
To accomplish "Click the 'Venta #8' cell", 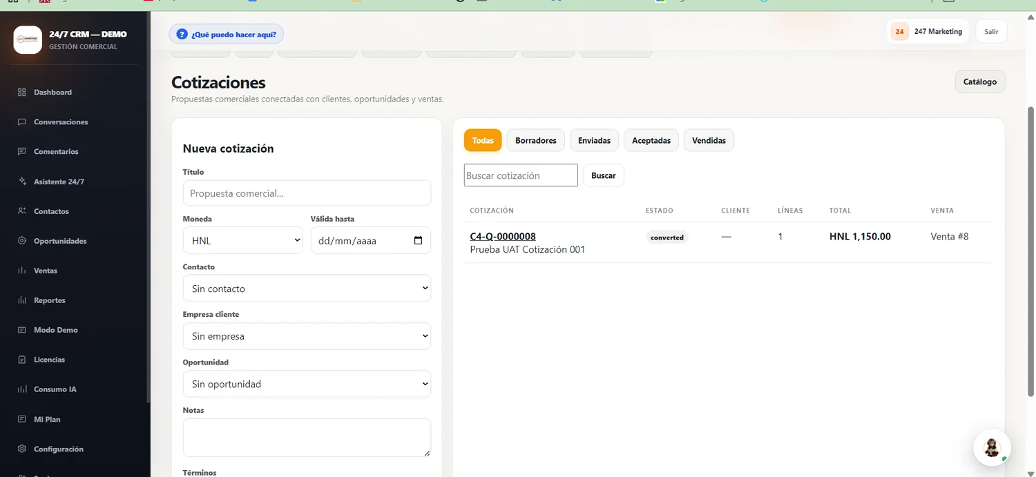I will click(950, 236).
